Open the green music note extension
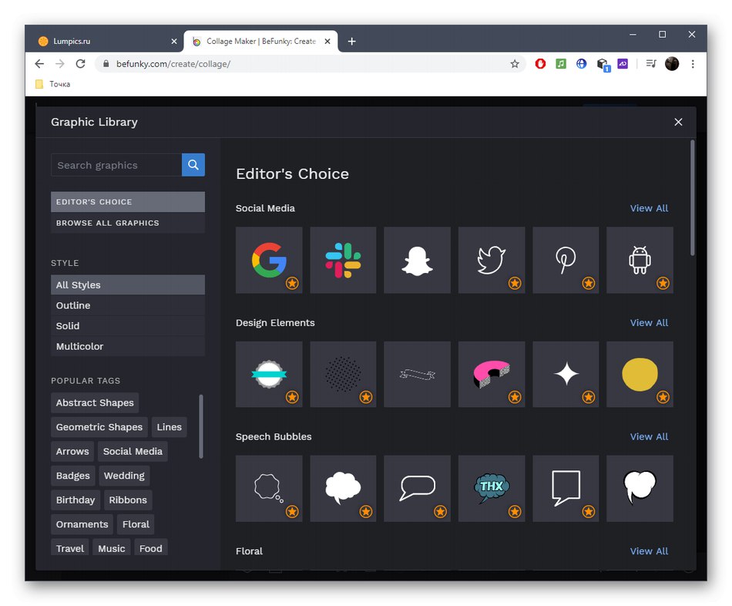The width and height of the screenshot is (732, 606). [561, 63]
